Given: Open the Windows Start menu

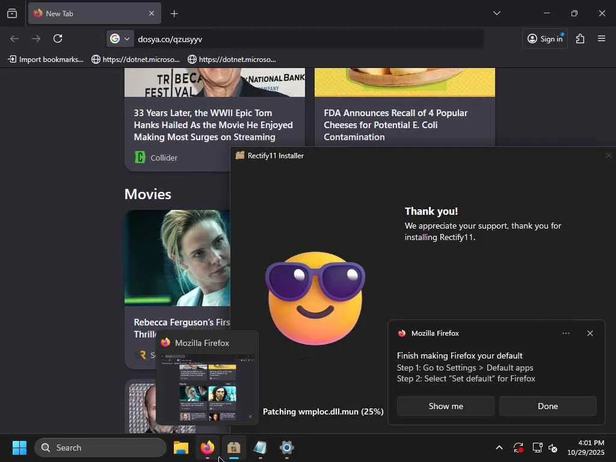Looking at the screenshot, I should pos(19,448).
